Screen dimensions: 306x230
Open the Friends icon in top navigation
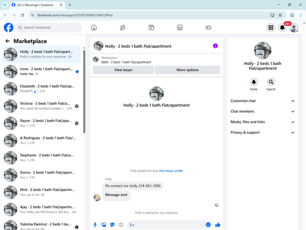point(122,28)
